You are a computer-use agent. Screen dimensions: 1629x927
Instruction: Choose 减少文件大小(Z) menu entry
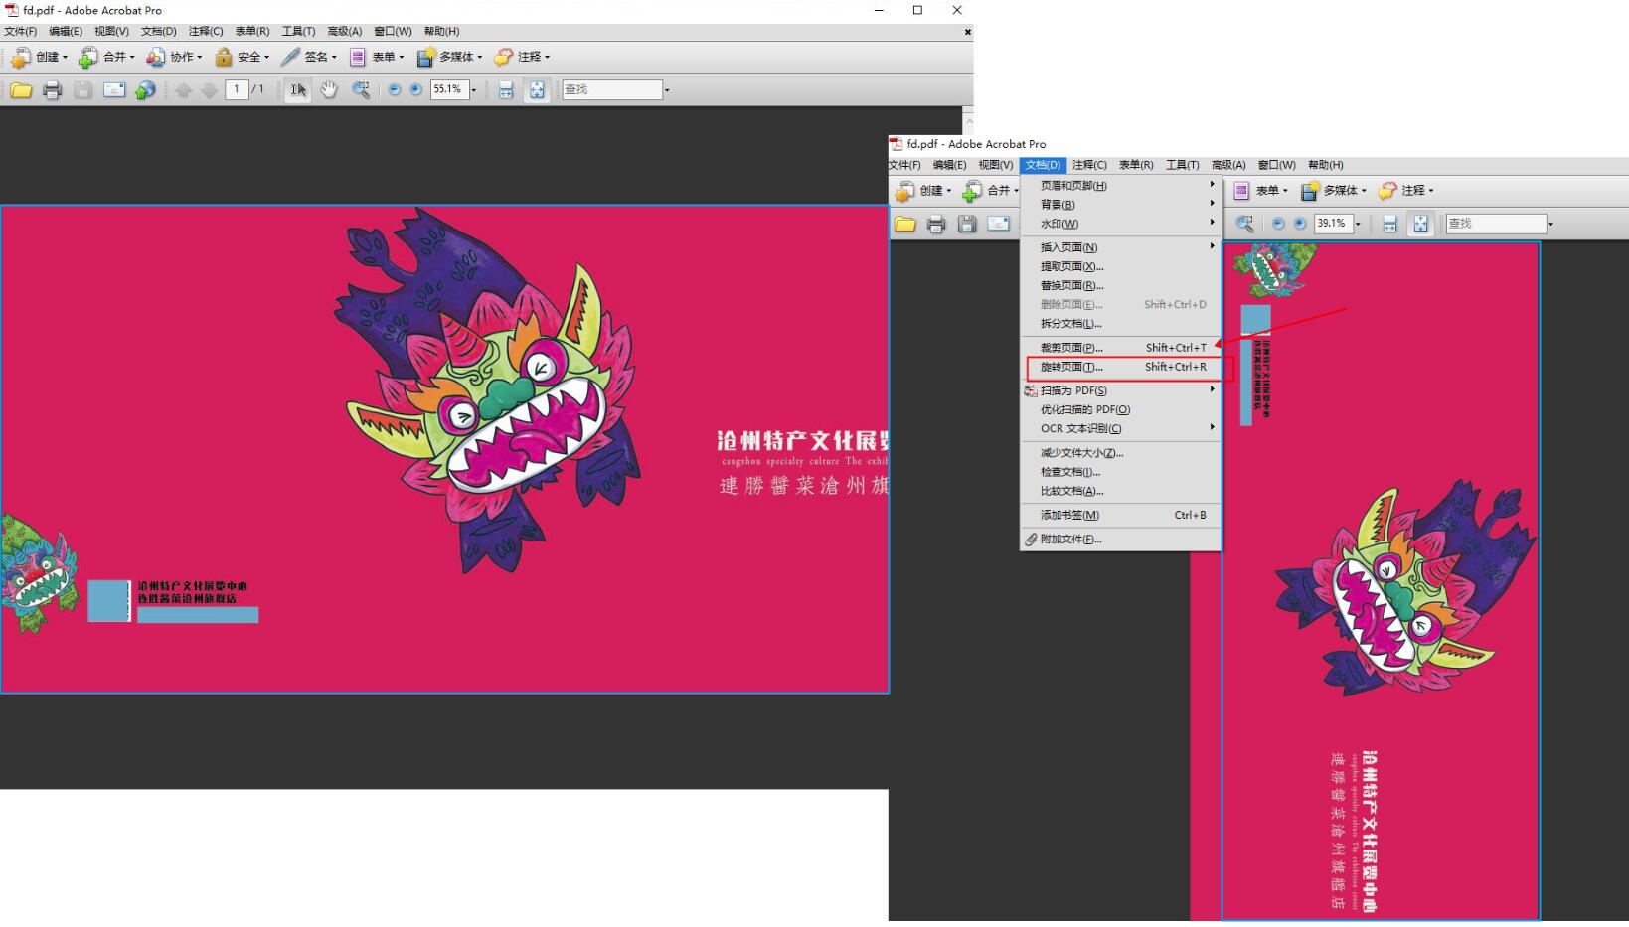point(1122,453)
